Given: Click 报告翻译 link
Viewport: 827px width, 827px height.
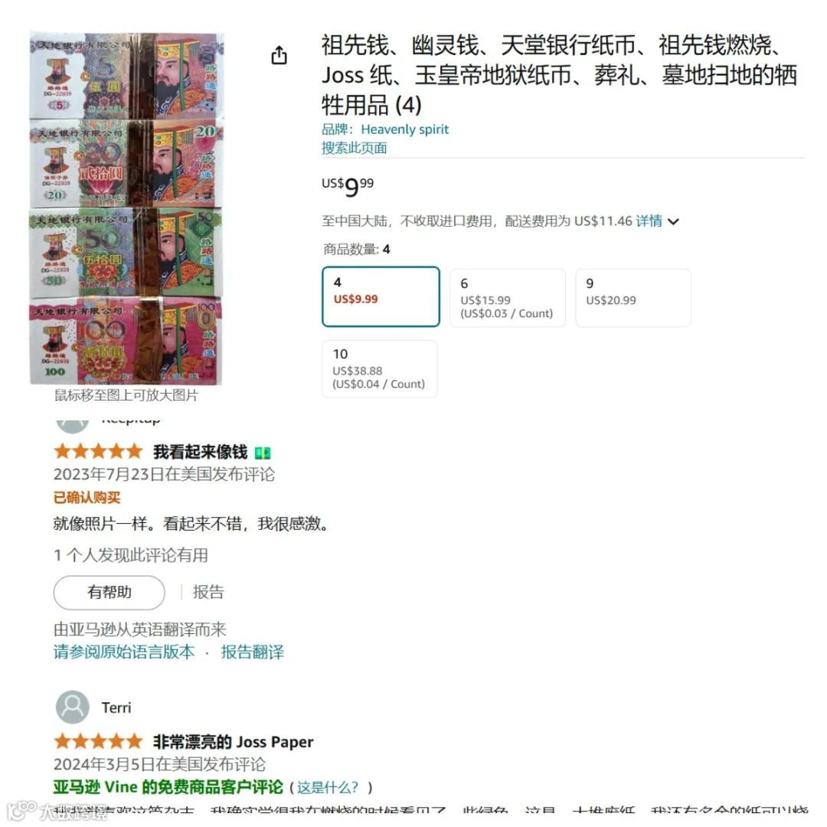Looking at the screenshot, I should (x=252, y=652).
